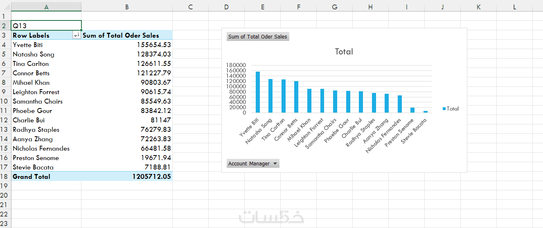Screen dimensions: 543x228
Task: Select the value 121227.79
Action: (x=127, y=73)
